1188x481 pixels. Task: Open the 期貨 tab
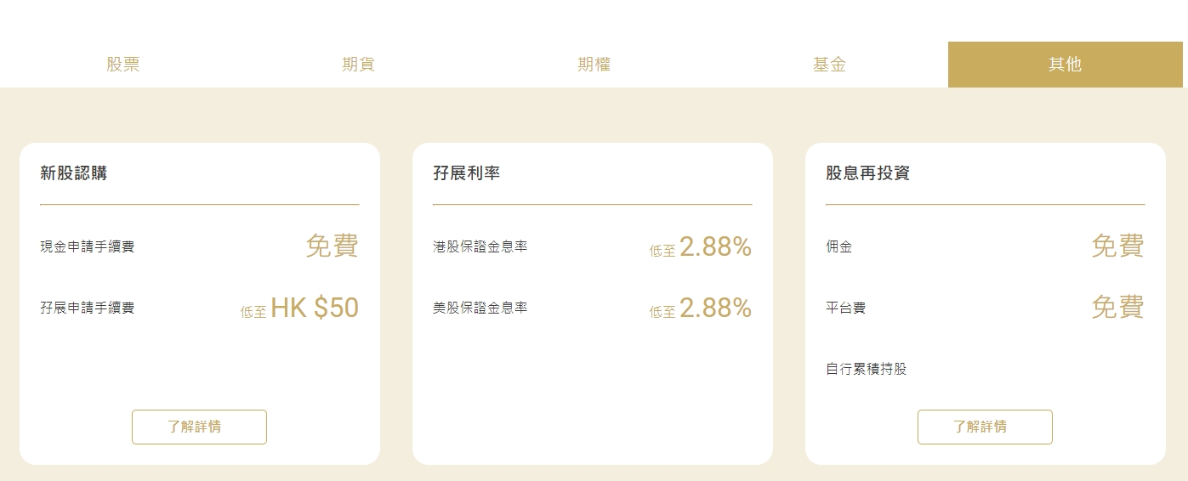click(x=358, y=65)
